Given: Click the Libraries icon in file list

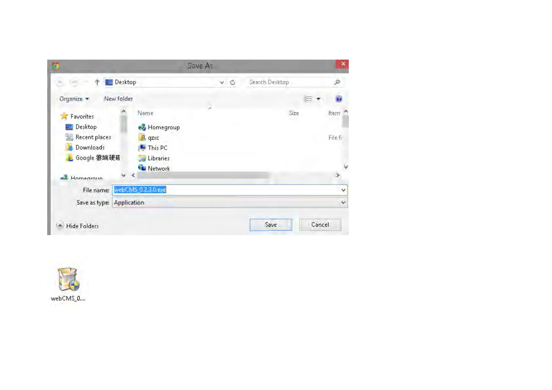Looking at the screenshot, I should point(142,158).
